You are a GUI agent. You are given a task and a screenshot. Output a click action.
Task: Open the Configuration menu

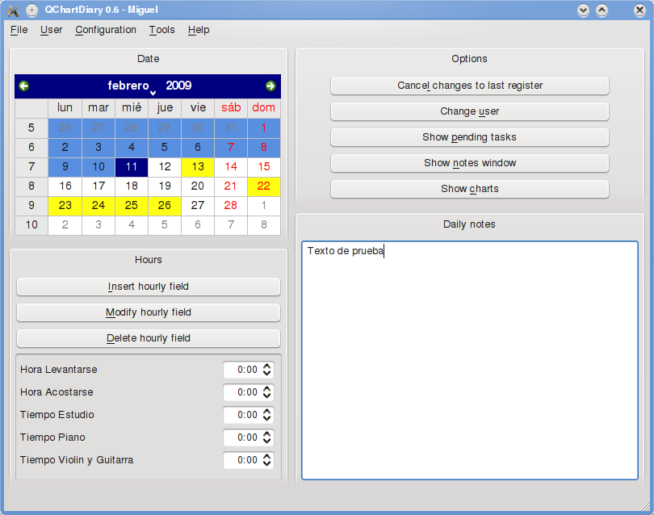click(x=106, y=30)
